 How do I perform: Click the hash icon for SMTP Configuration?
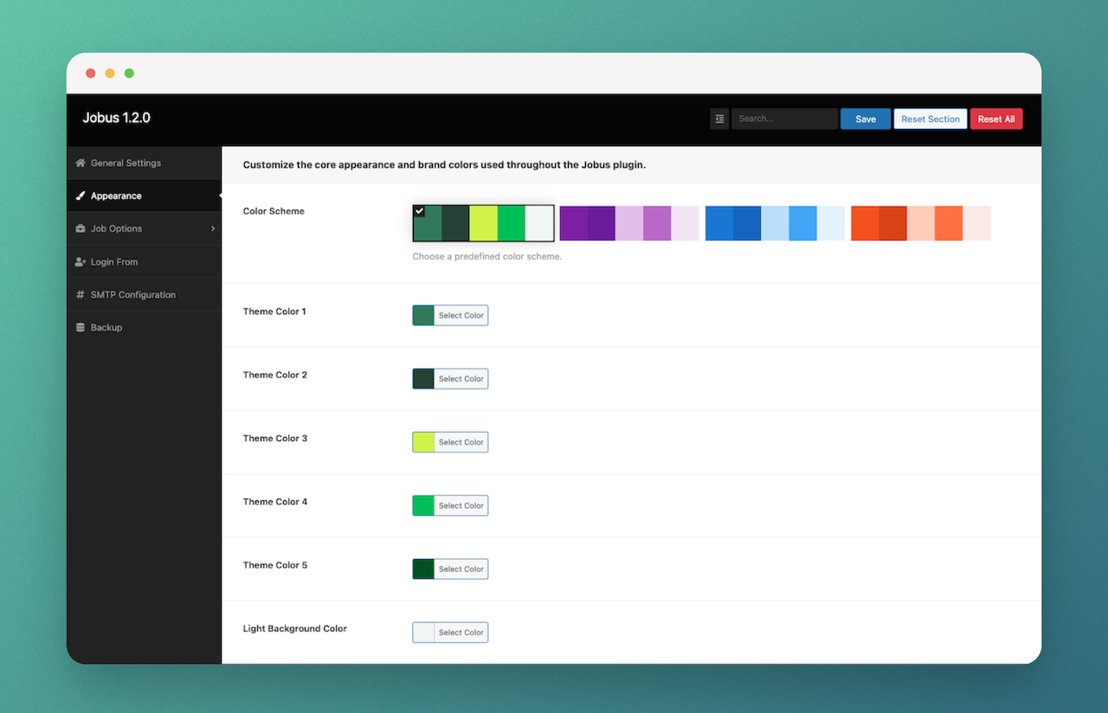79,294
